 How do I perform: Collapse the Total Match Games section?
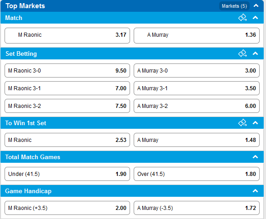(255, 157)
